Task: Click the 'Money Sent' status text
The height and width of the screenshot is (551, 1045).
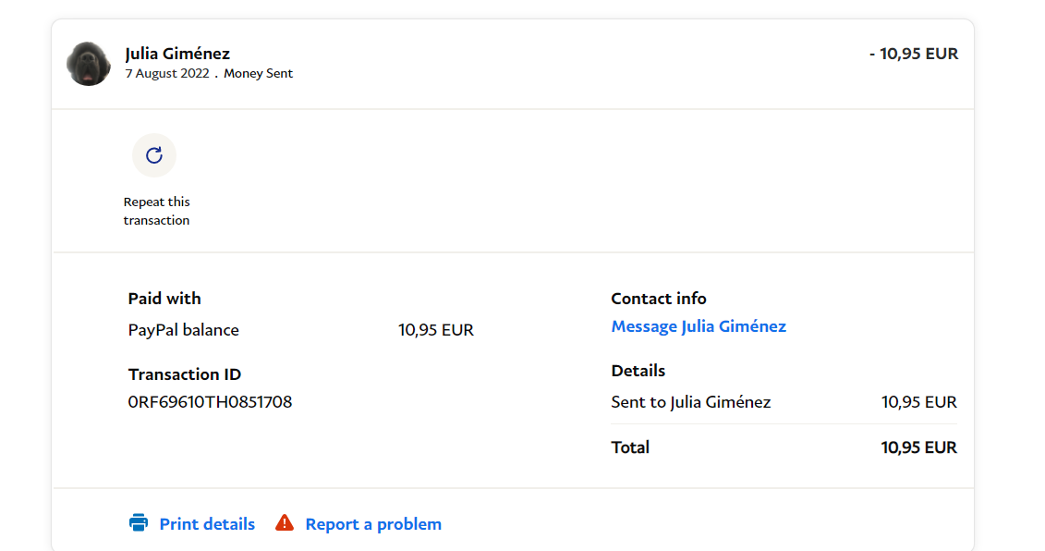Action: 258,74
